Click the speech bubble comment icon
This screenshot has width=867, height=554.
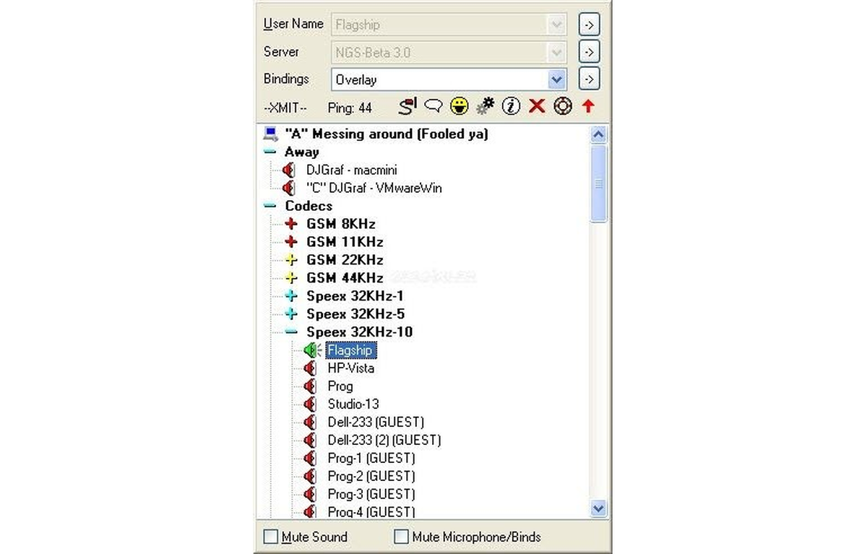click(433, 107)
